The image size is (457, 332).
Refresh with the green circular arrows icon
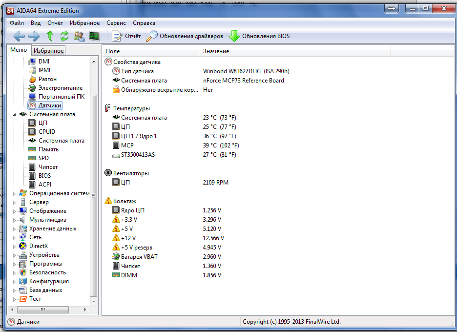64,36
